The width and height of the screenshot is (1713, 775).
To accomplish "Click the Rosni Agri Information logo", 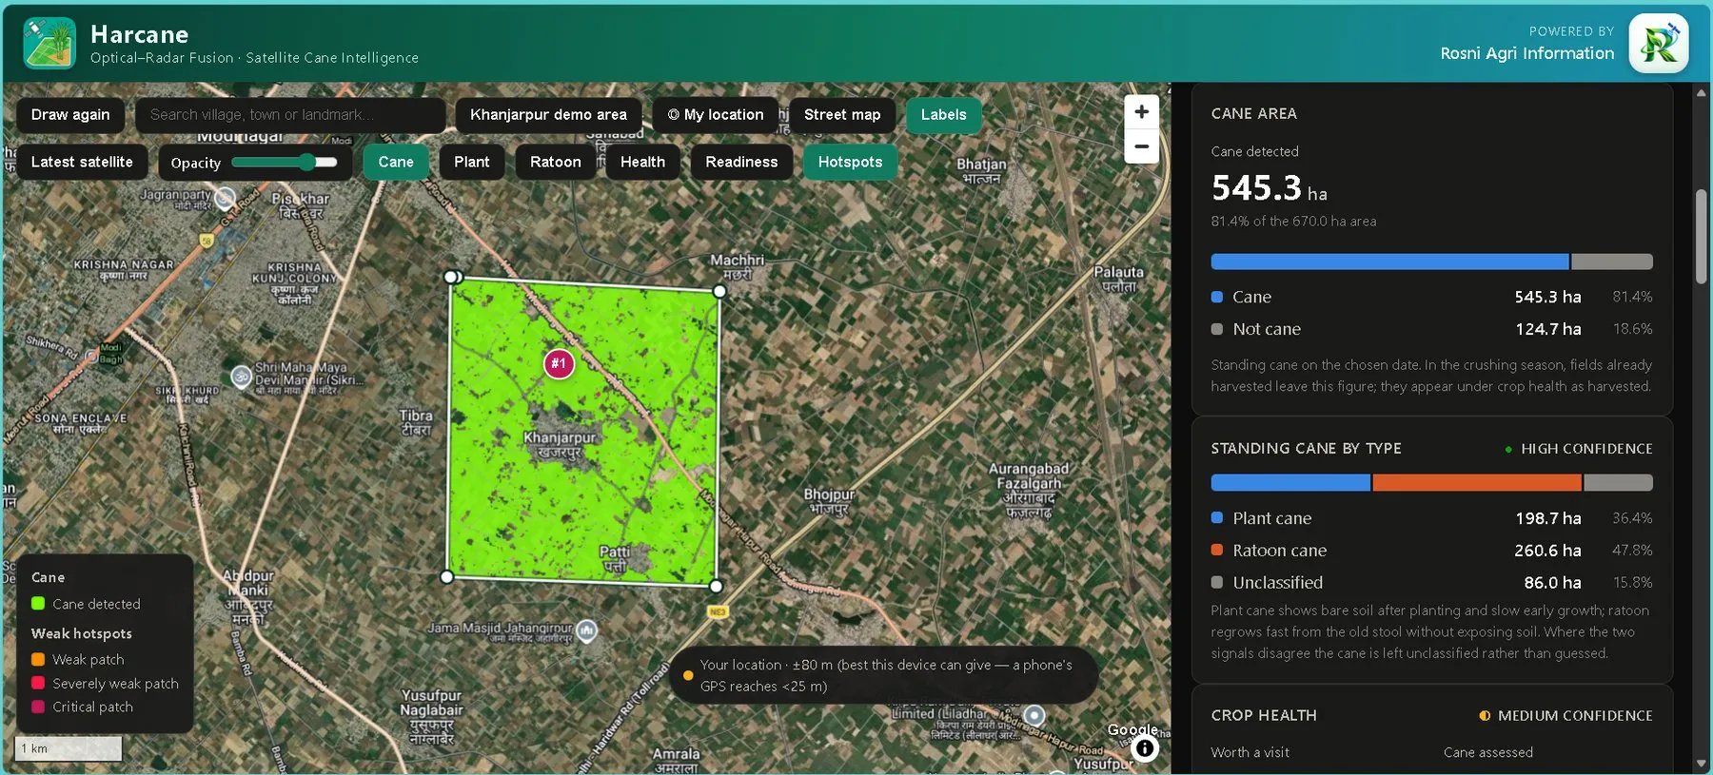I will pos(1658,43).
